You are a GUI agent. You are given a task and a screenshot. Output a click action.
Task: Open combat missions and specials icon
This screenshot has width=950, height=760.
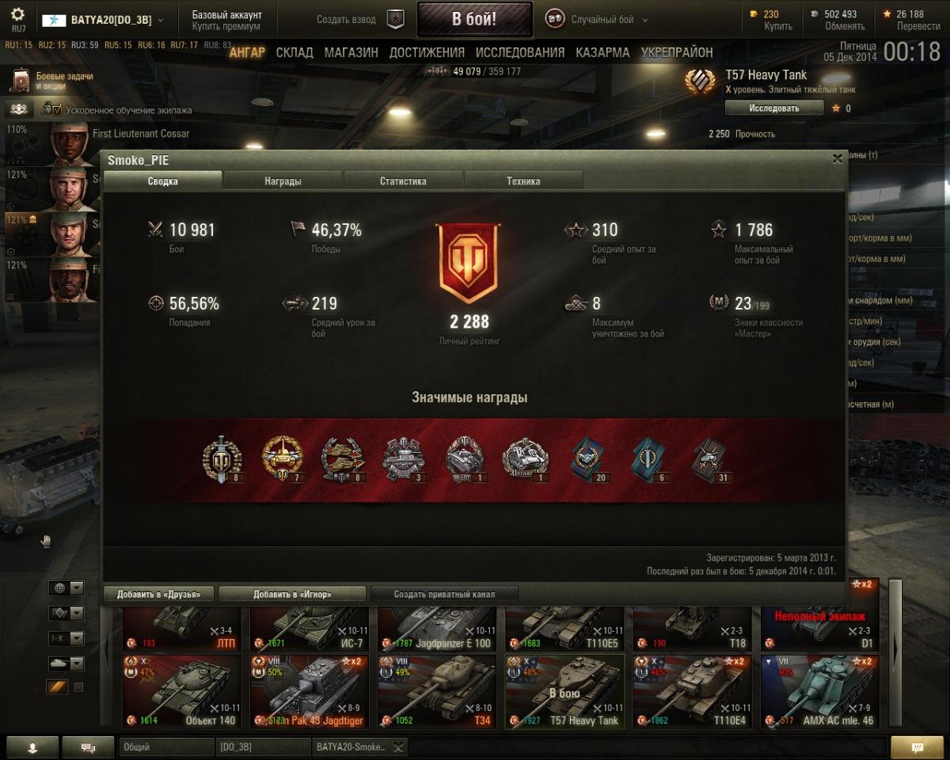[x=21, y=80]
